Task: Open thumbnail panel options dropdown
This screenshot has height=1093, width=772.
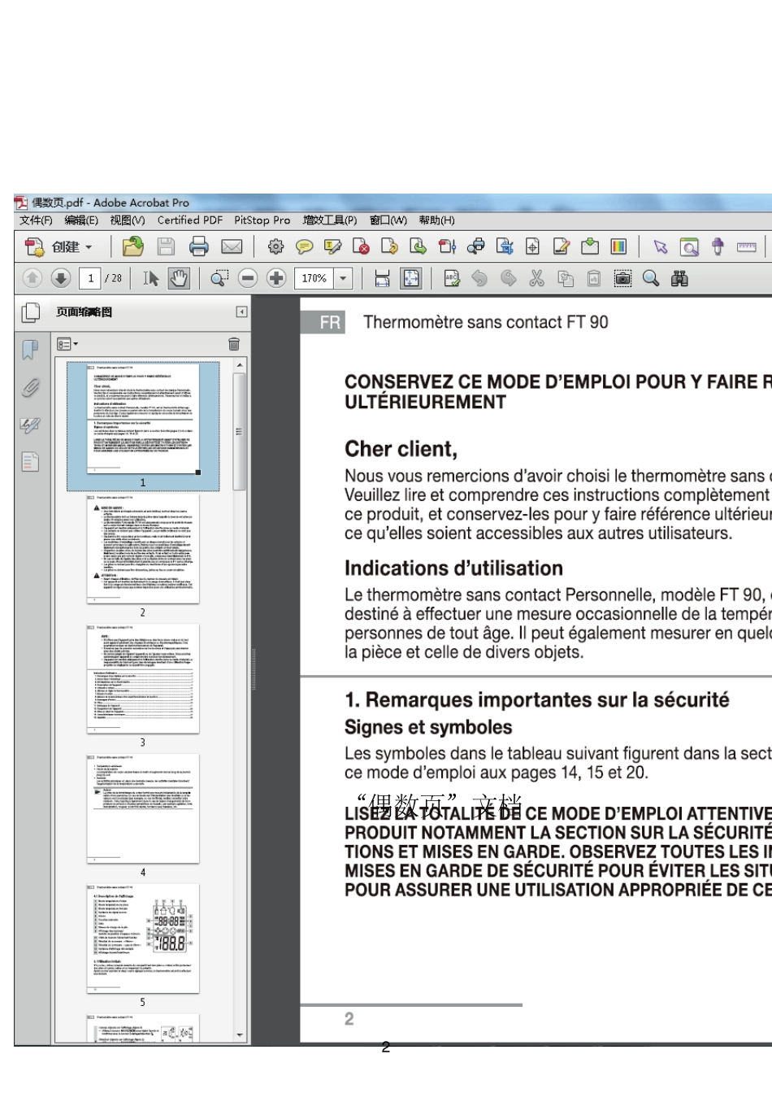Action: (x=67, y=345)
